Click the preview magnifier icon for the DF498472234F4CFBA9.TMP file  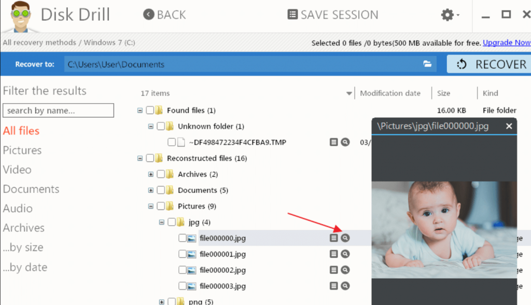pos(345,142)
